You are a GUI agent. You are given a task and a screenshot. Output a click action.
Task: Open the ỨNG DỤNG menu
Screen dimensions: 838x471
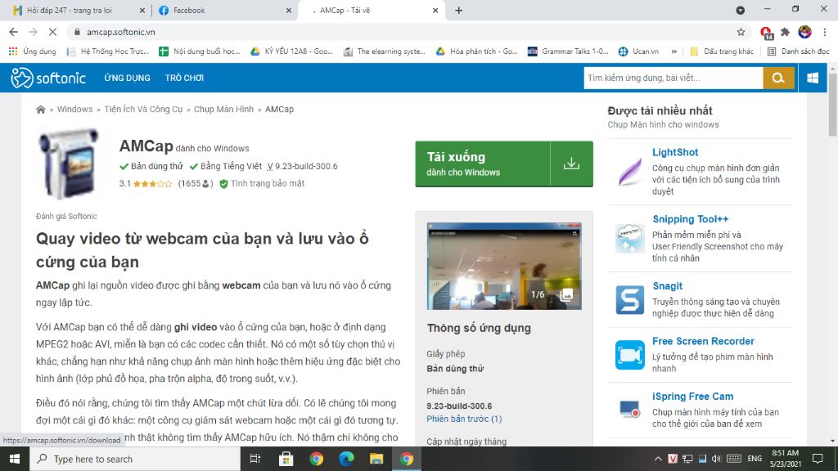click(127, 78)
